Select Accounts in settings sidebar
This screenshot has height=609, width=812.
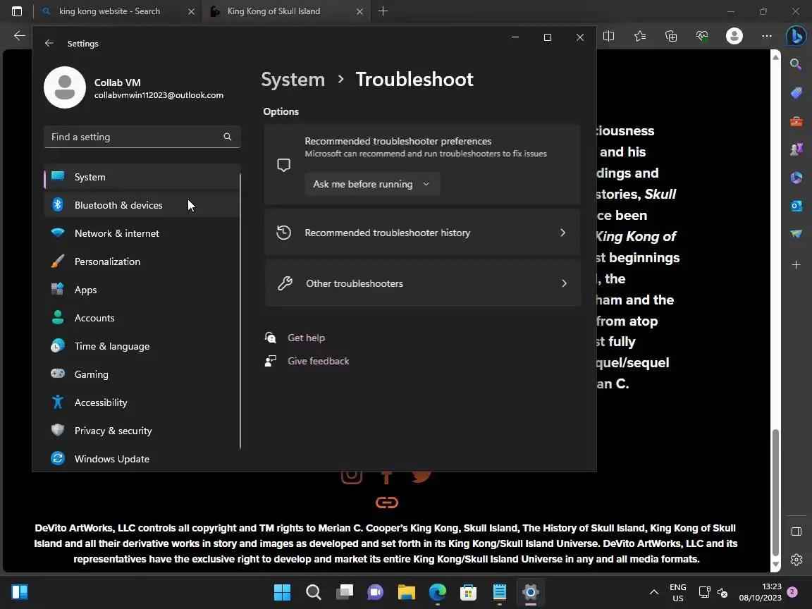coord(142,318)
